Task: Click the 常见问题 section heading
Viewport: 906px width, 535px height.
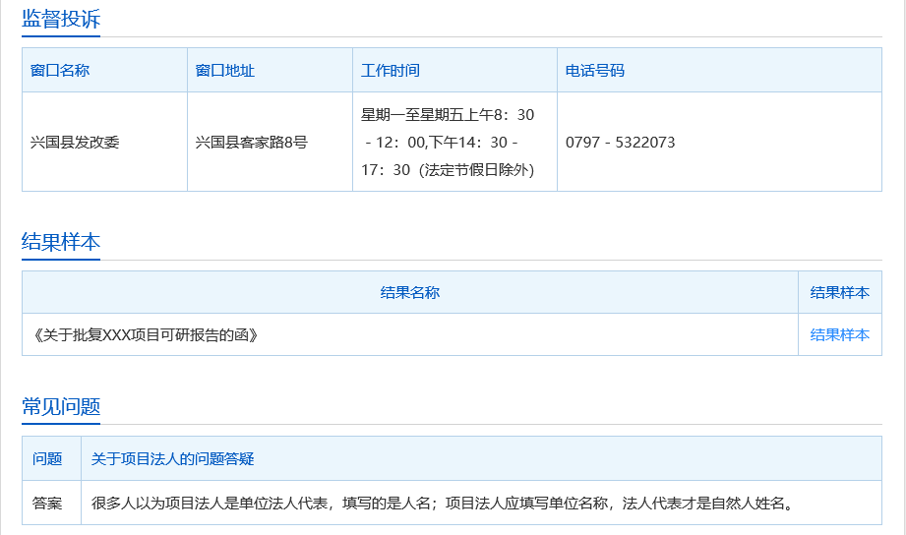Action: (61, 406)
